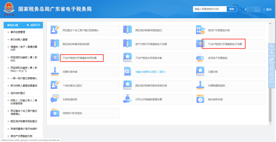
Task: Open the 发票作废申请 stamp icon
Action: 55,72
